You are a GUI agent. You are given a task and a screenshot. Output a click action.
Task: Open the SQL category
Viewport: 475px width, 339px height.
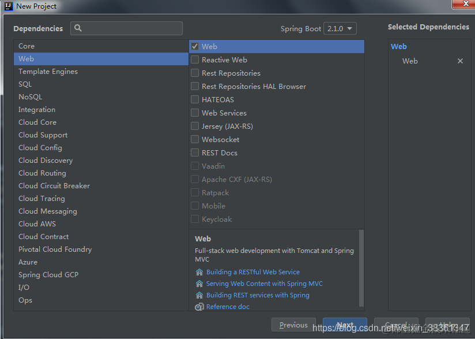[101, 84]
